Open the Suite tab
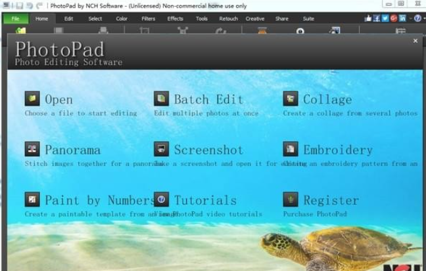This screenshot has width=426, height=271. 308,19
